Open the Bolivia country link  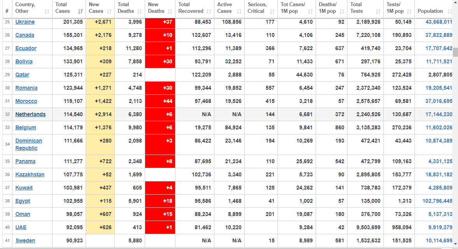tap(24, 61)
